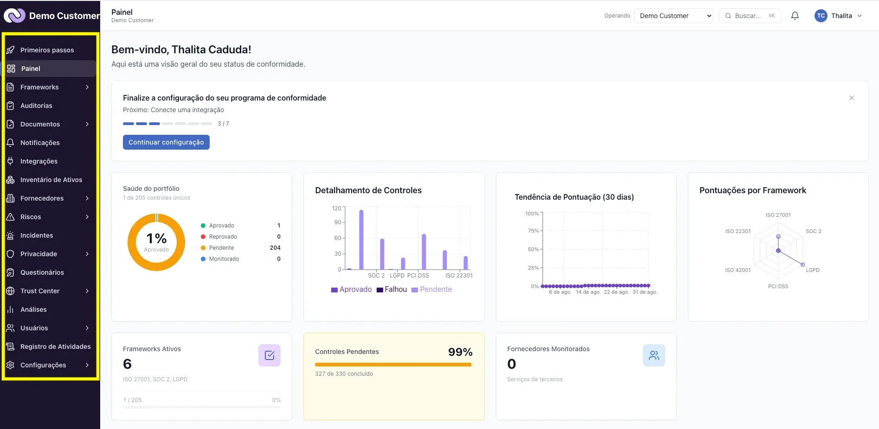The height and width of the screenshot is (429, 879).
Task: Click the Análises bar chart icon
Action: pos(10,309)
